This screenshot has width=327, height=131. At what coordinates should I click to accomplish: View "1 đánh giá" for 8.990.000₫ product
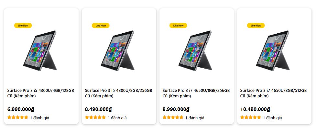pos(195,118)
